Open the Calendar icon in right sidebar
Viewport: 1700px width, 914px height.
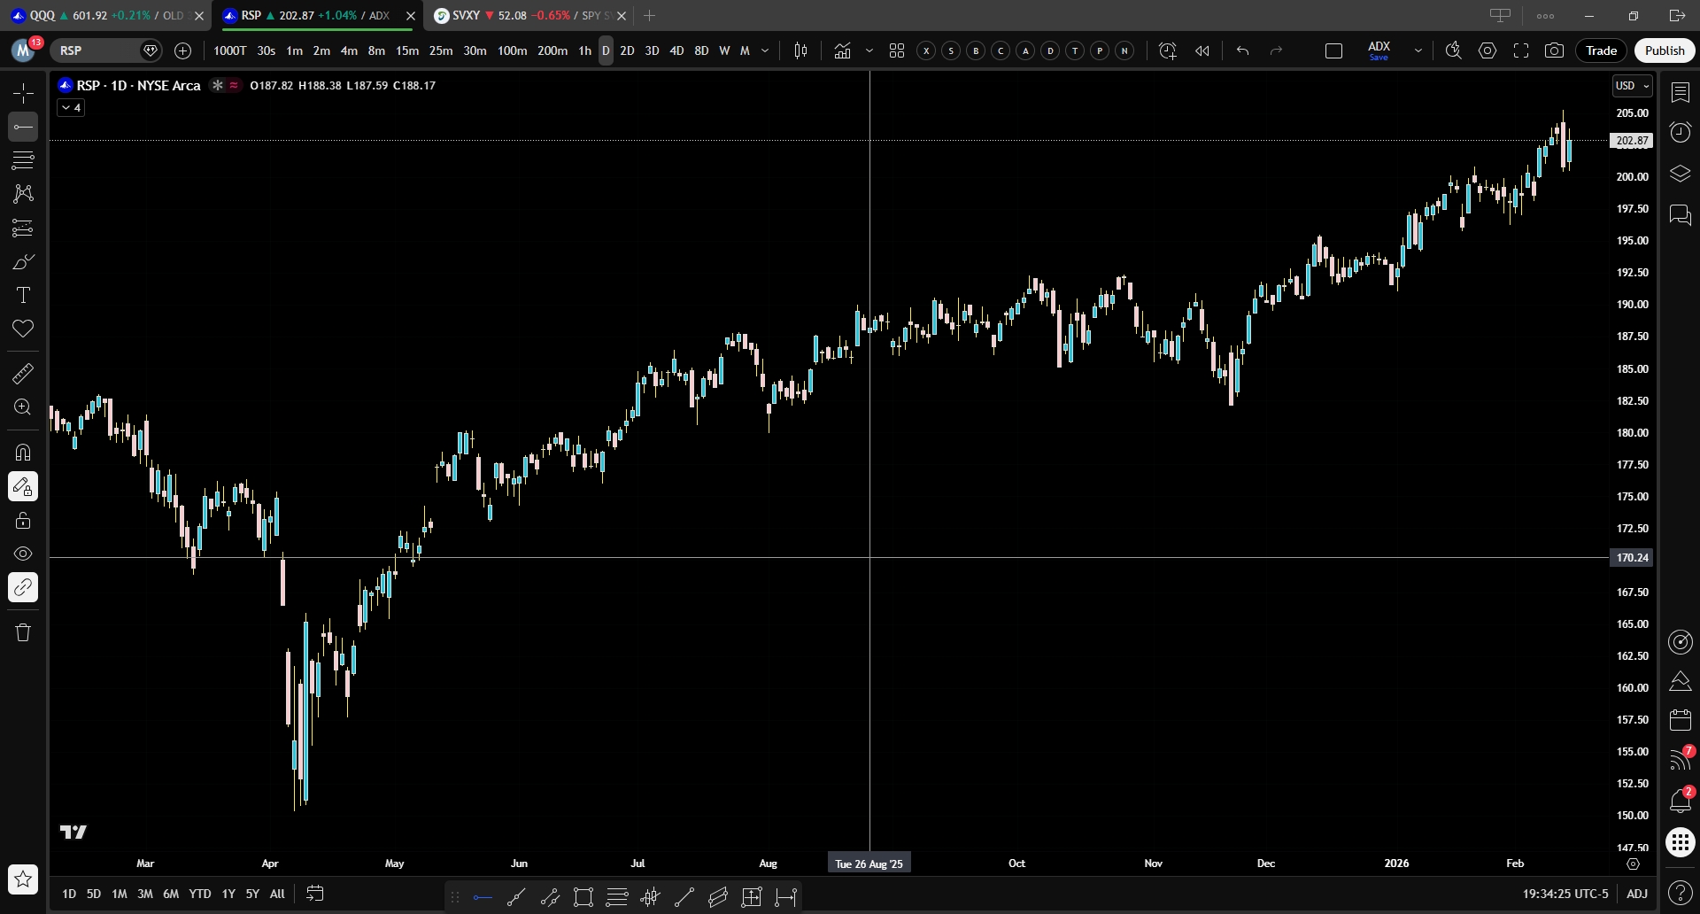click(1680, 719)
